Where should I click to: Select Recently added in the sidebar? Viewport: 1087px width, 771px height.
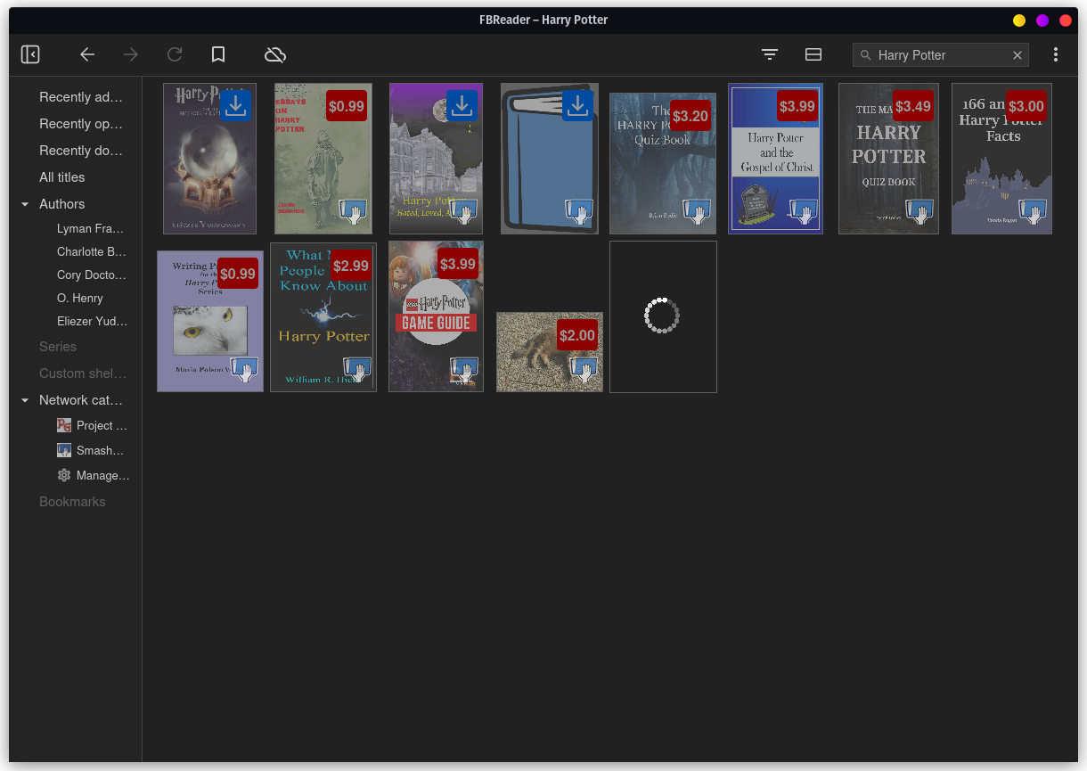tap(80, 97)
